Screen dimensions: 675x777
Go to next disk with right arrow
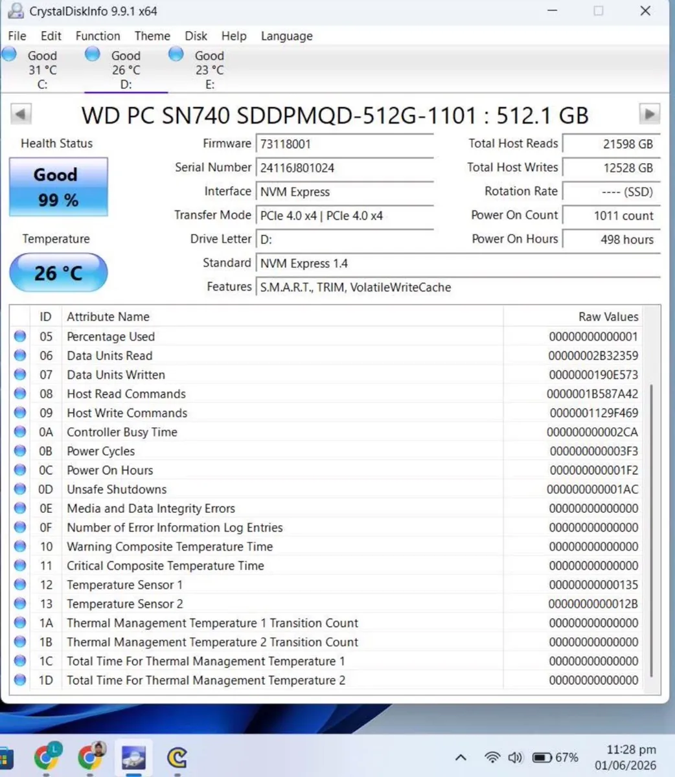pyautogui.click(x=650, y=114)
